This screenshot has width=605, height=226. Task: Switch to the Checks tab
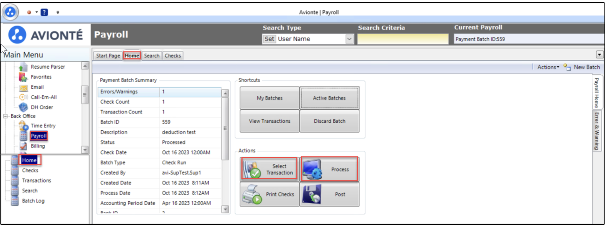coord(173,56)
